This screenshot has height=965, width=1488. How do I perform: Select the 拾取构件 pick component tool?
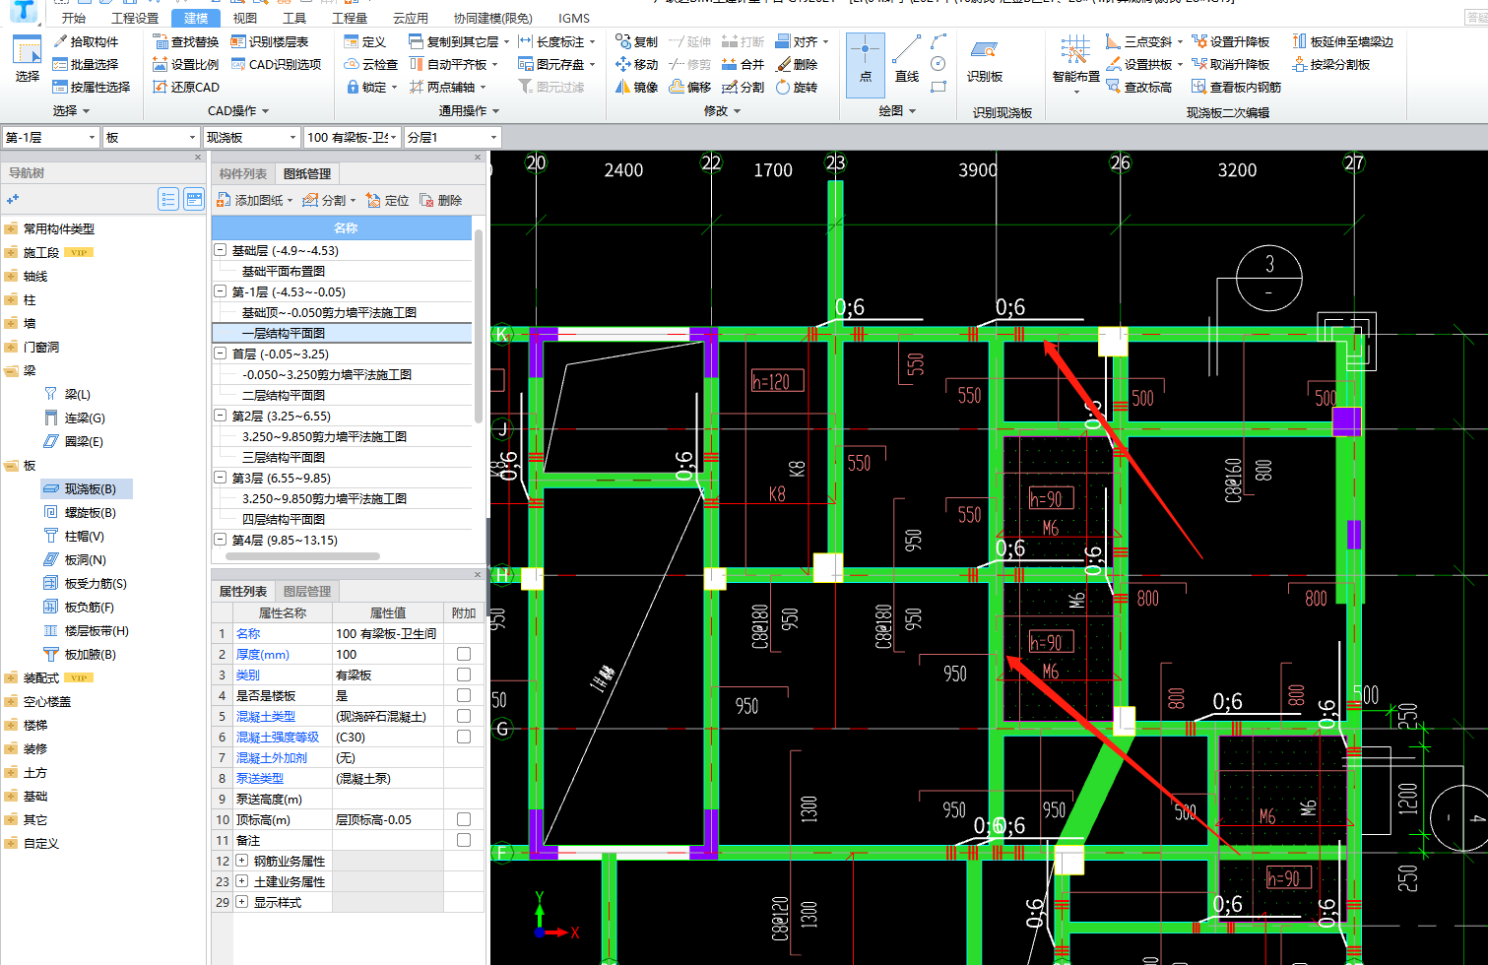[x=86, y=41]
